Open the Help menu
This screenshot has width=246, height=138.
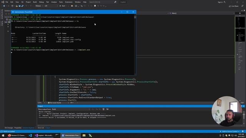click(85, 2)
